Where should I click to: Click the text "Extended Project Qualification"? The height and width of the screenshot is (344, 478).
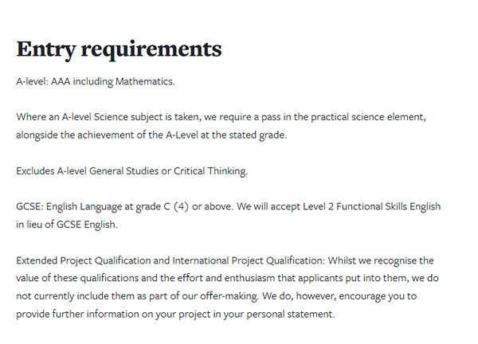click(86, 260)
